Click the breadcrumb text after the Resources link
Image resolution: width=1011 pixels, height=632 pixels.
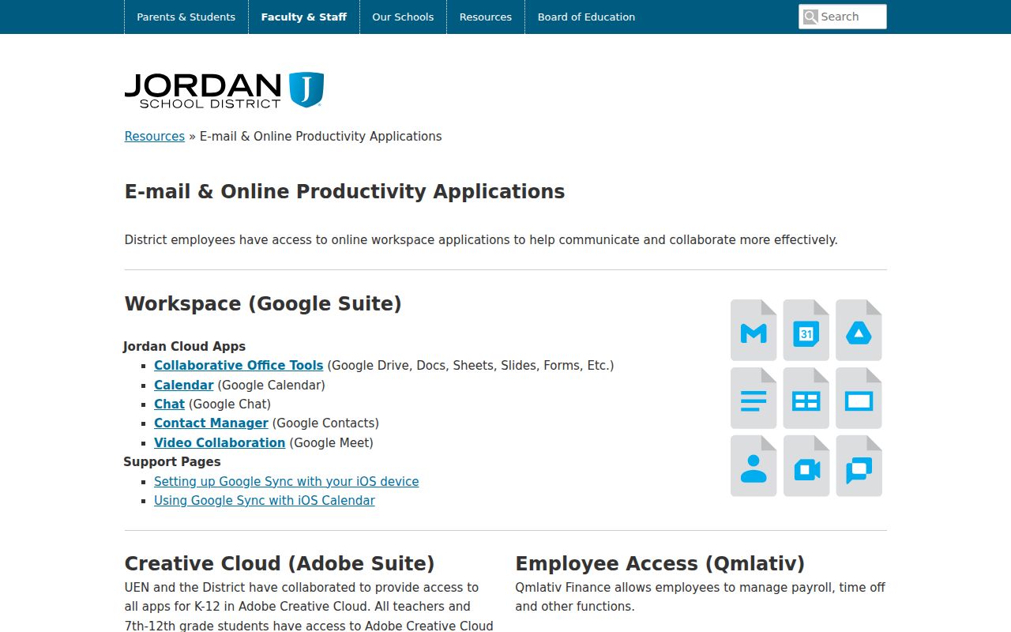[321, 136]
